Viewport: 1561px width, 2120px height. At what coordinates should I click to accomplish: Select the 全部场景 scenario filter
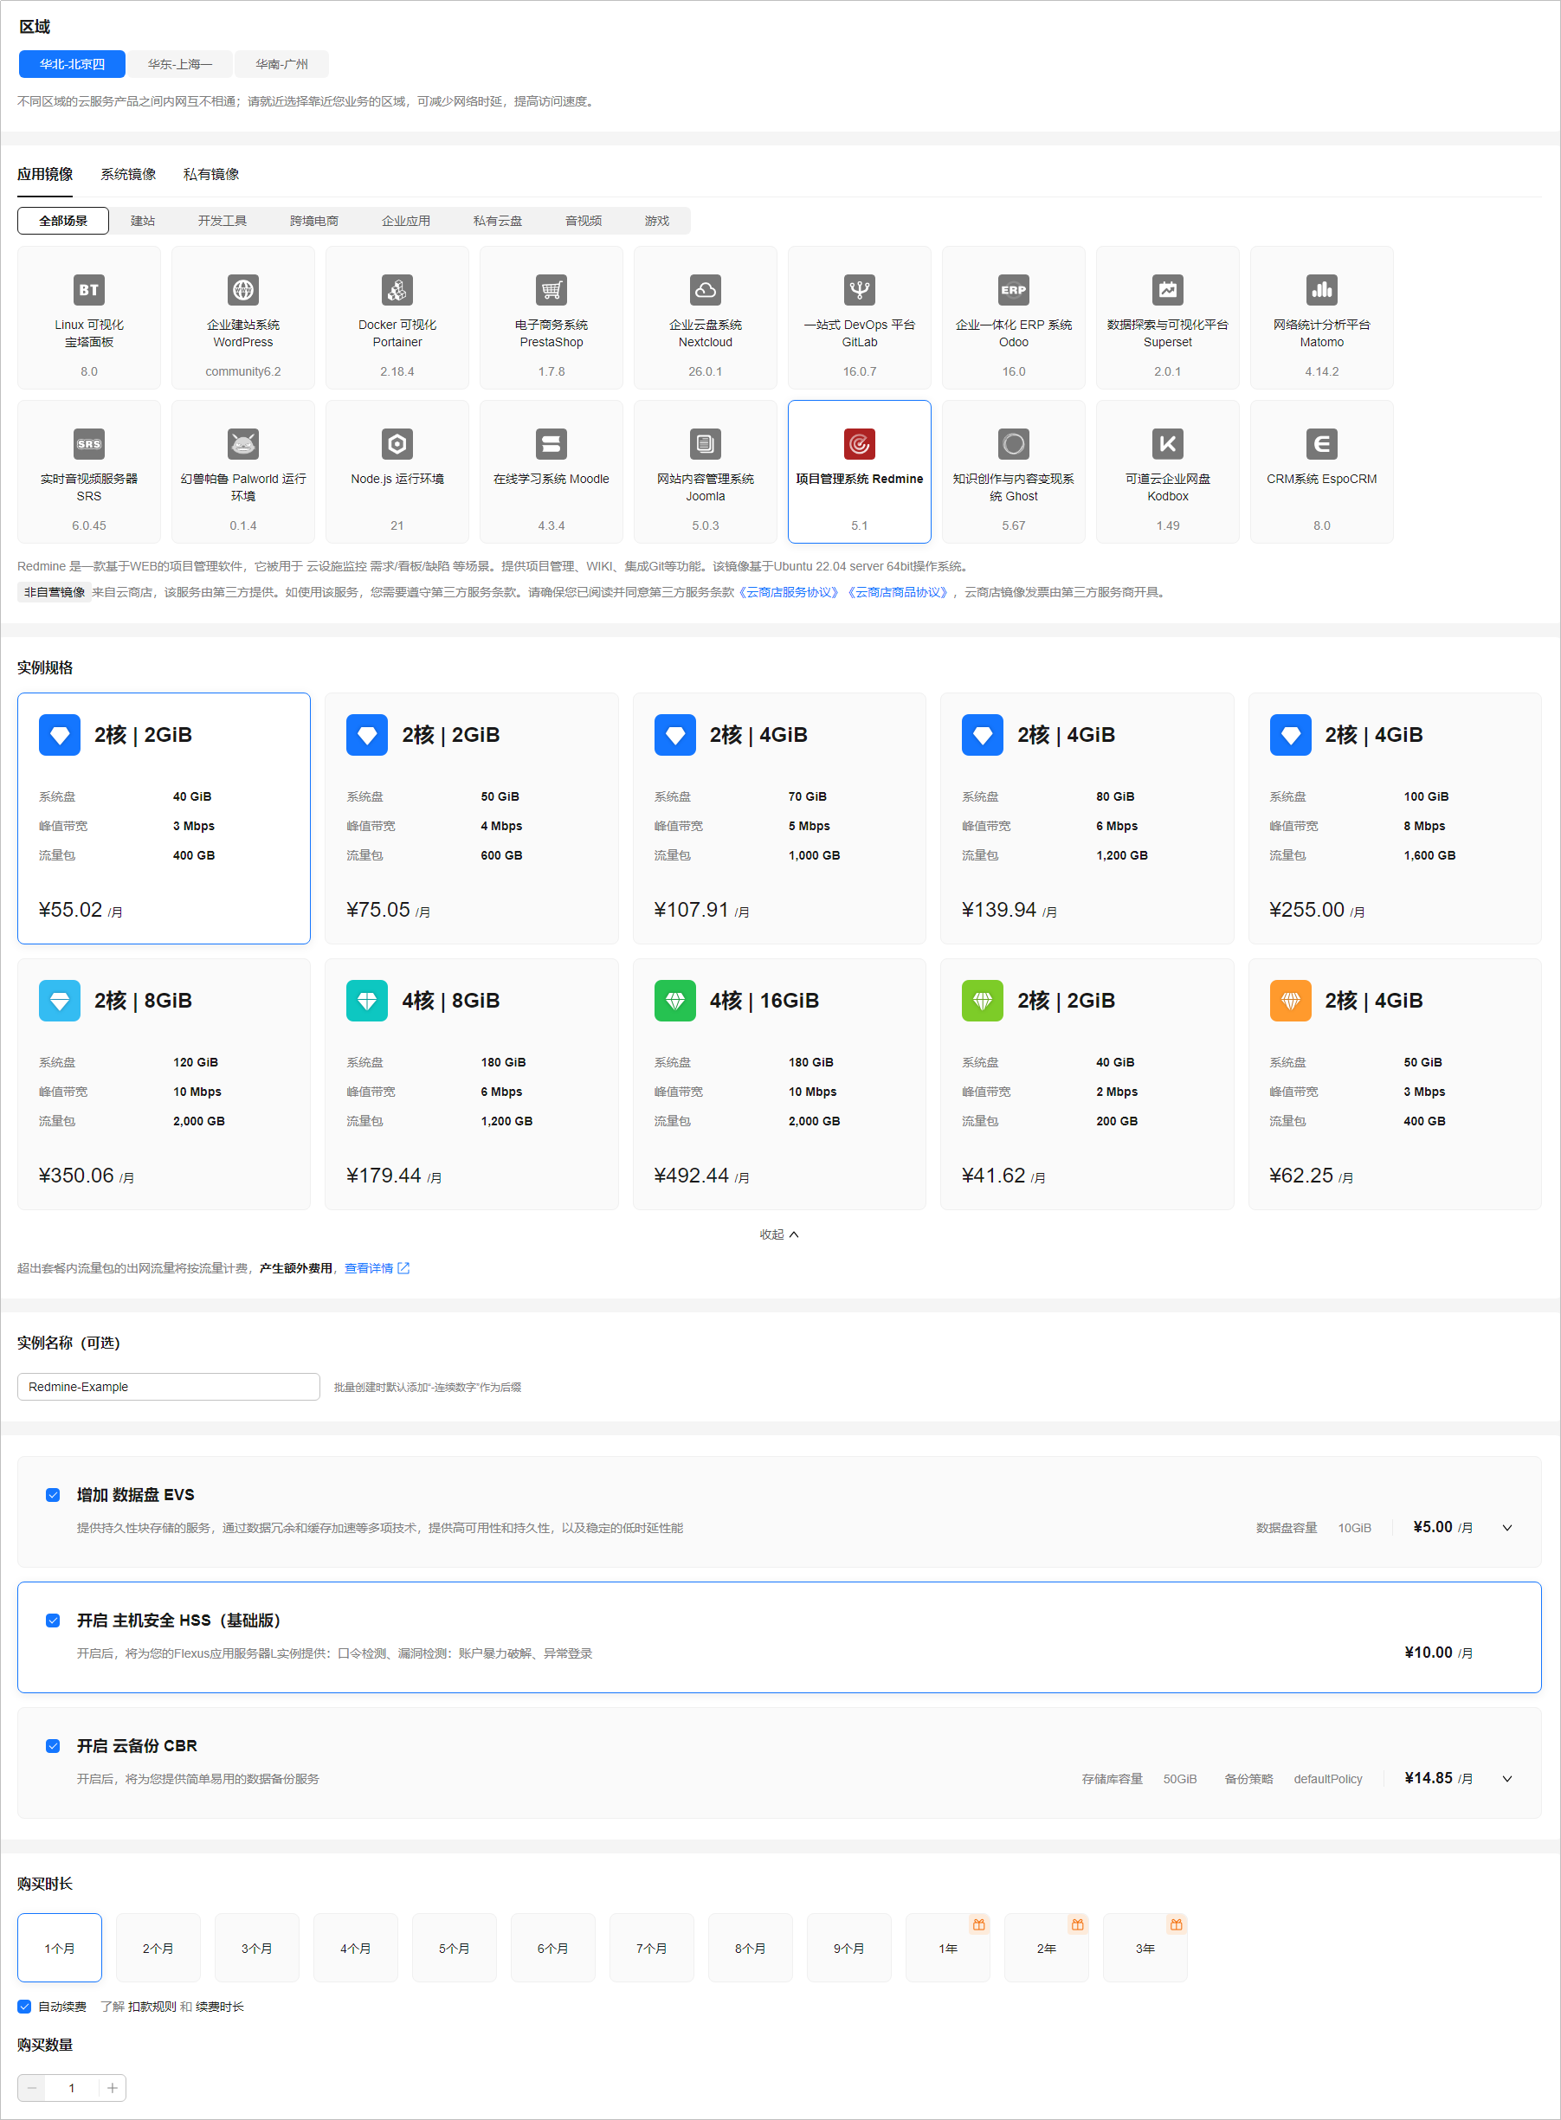(63, 221)
